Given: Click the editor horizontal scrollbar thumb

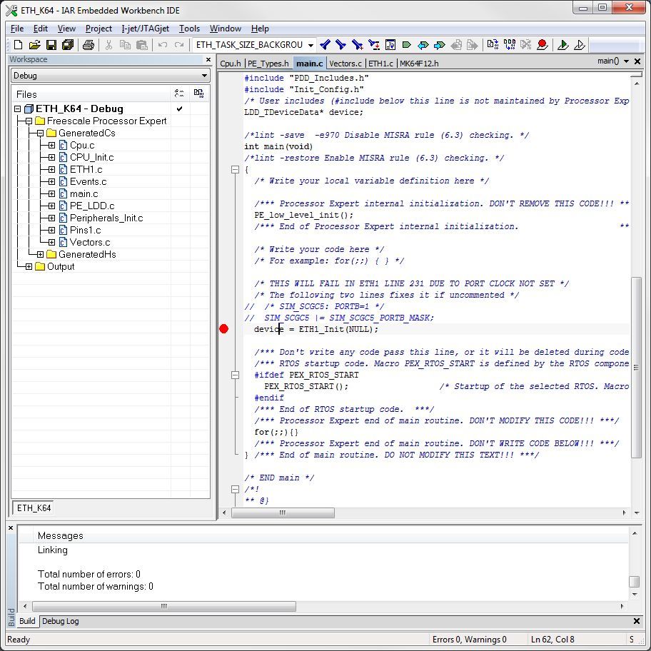Looking at the screenshot, I should (283, 513).
